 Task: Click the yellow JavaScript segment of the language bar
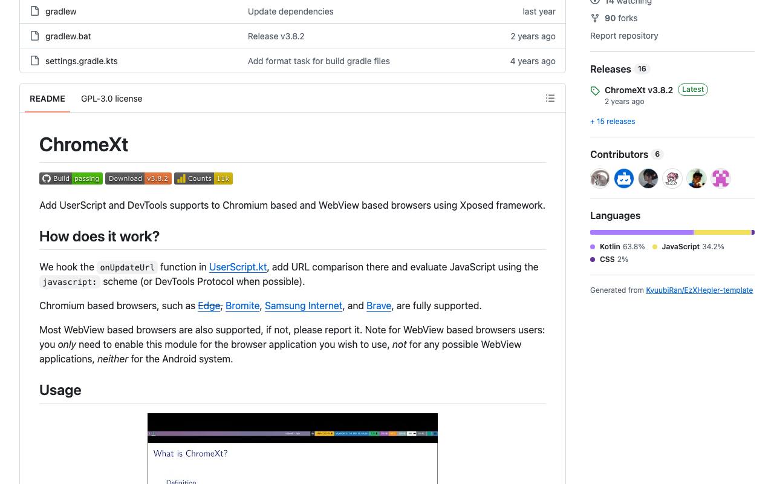(723, 232)
